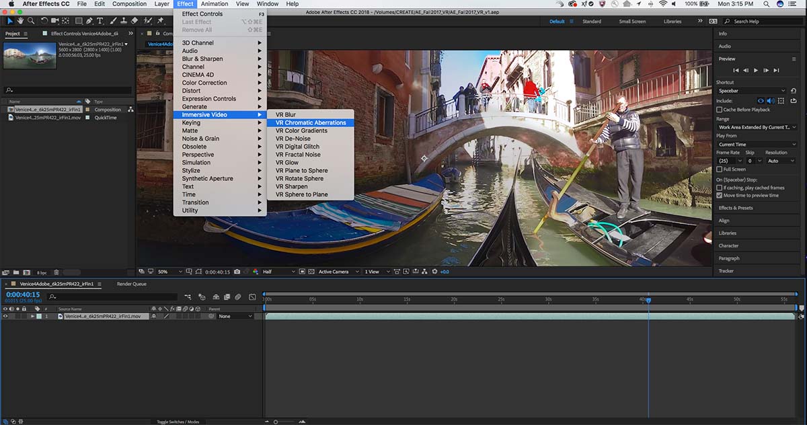
Task: Click the timeline zoom slider at bottom
Action: pos(275,422)
